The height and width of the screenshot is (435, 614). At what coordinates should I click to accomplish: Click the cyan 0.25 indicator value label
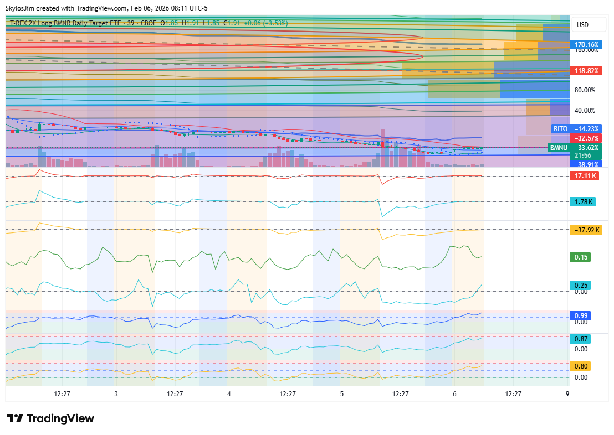tap(581, 286)
